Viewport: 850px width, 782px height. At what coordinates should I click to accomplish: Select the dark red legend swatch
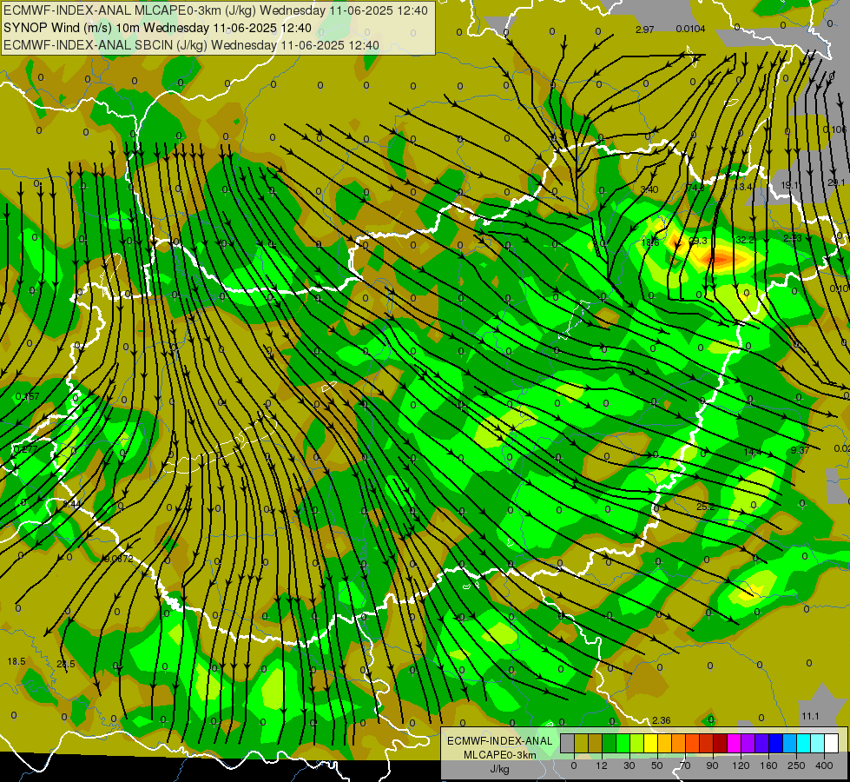(x=721, y=743)
